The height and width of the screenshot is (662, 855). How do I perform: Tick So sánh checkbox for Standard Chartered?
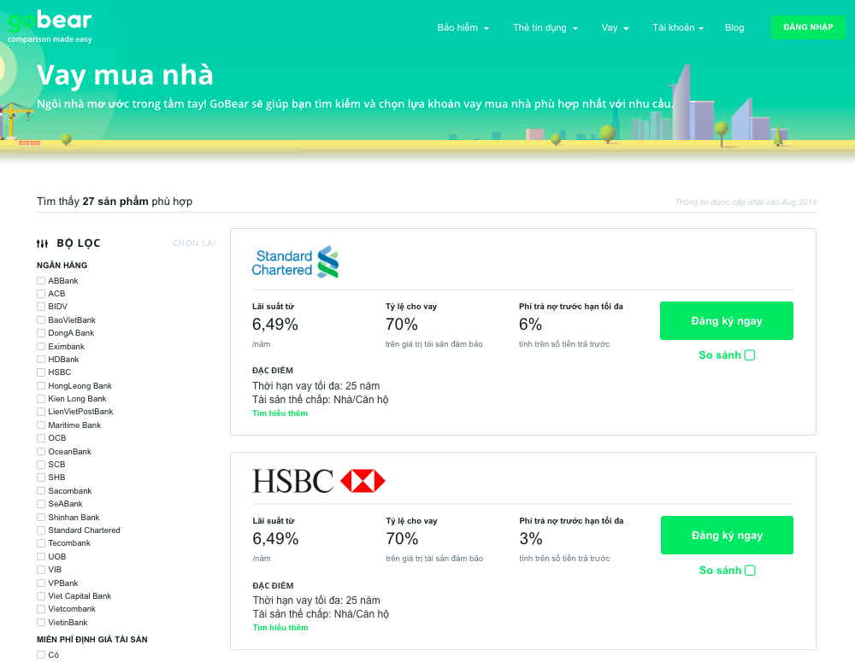(x=750, y=355)
